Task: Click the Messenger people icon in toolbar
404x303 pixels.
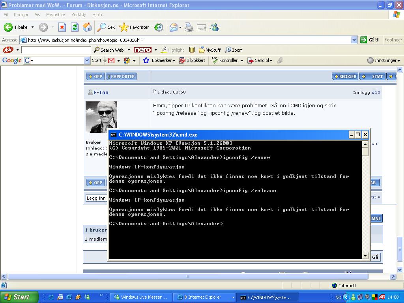Action: pyautogui.click(x=214, y=27)
